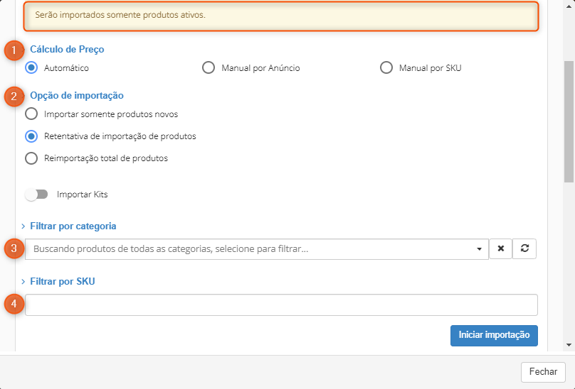
Task: Clear the category filter with the X icon
Action: pos(500,249)
